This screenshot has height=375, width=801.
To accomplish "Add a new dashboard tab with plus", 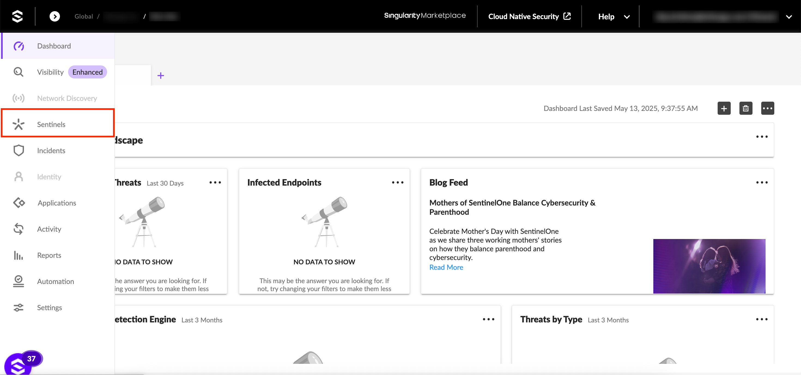I will (x=160, y=75).
